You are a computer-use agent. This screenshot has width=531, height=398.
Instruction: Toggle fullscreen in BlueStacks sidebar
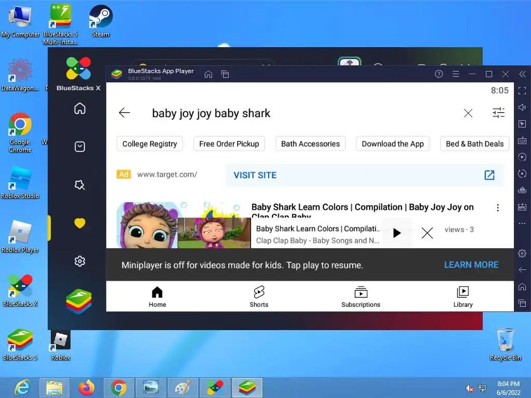pos(522,91)
